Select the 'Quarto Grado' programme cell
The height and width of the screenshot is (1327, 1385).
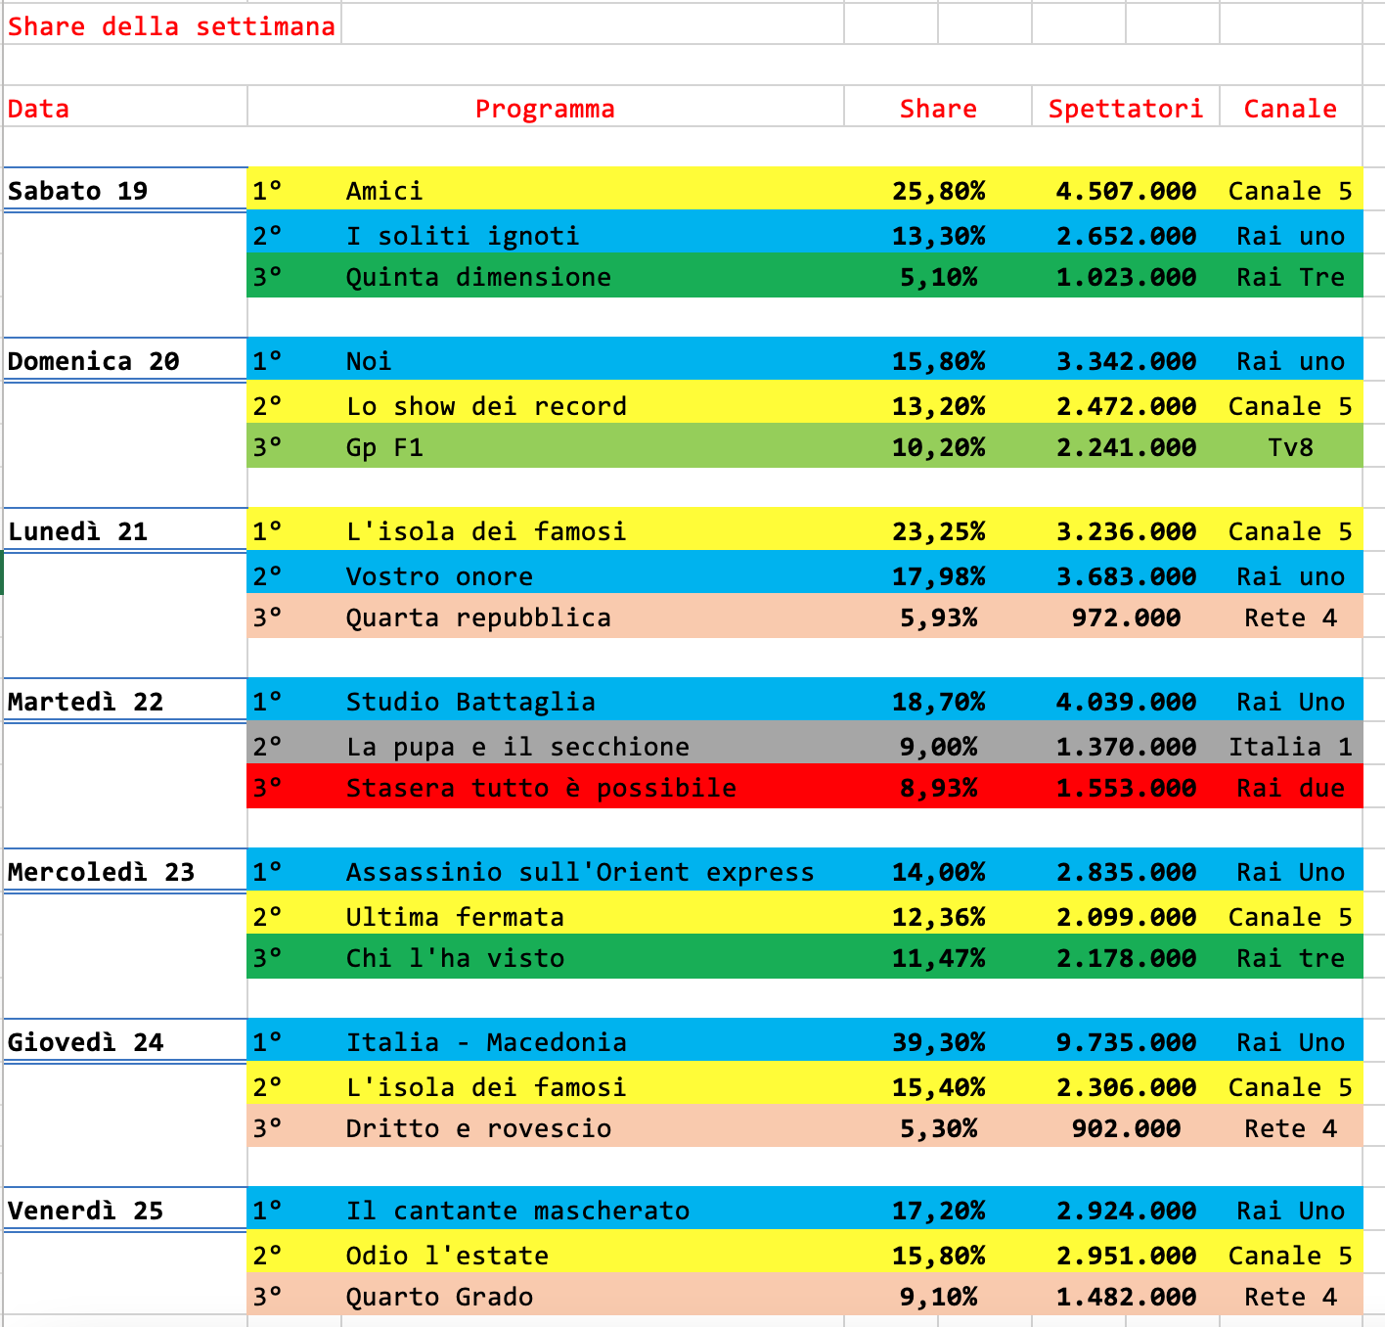pyautogui.click(x=439, y=1297)
